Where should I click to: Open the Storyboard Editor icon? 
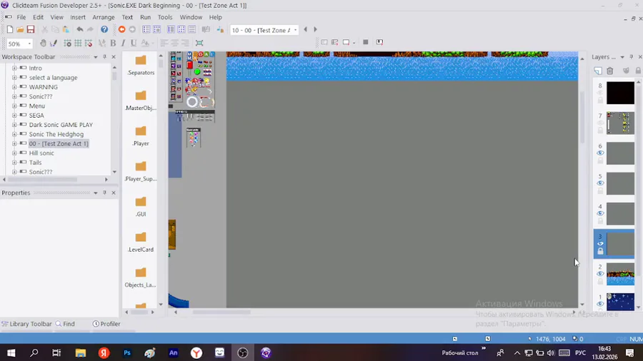[146, 29]
